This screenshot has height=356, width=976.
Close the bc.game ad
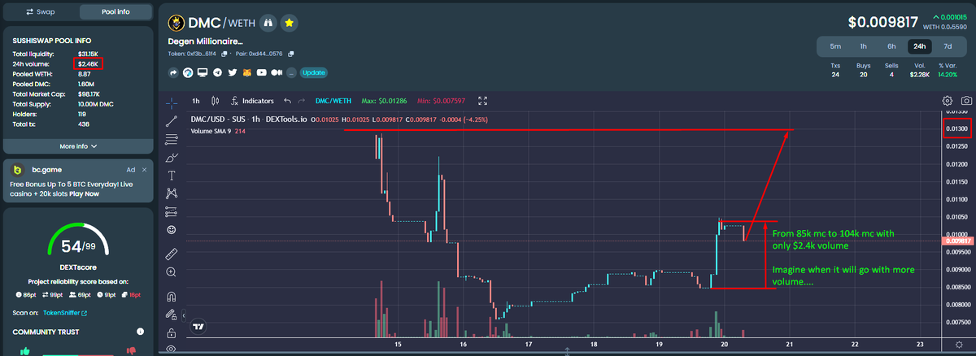[145, 170]
